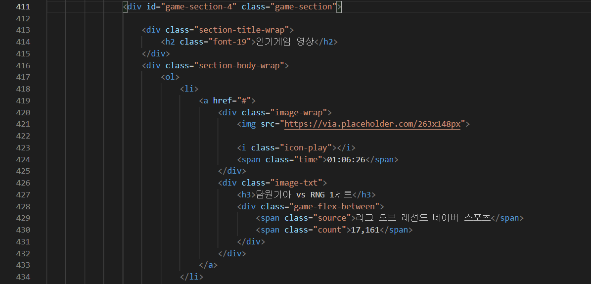Click the closing div tag on line 425

pos(232,171)
